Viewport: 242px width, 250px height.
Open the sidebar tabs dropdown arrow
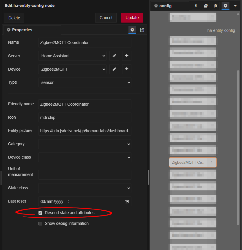(235, 6)
